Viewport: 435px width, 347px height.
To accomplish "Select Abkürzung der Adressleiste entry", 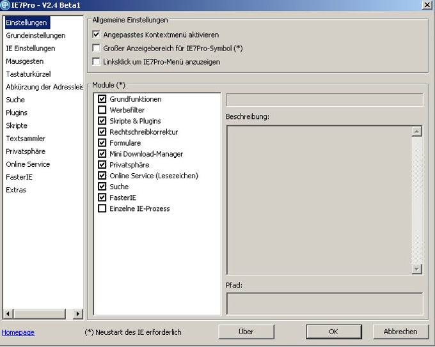I will click(44, 87).
